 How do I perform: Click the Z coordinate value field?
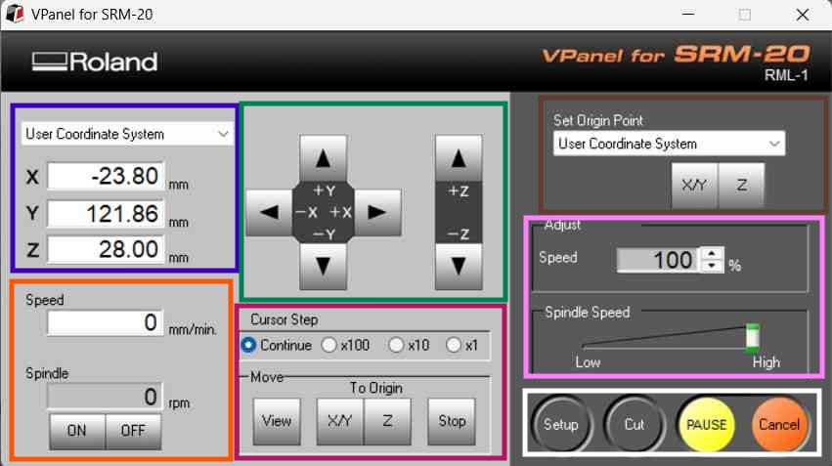(106, 249)
